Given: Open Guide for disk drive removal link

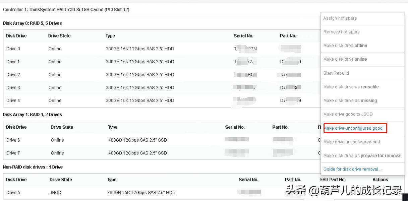Looking at the screenshot, I should click(353, 169).
